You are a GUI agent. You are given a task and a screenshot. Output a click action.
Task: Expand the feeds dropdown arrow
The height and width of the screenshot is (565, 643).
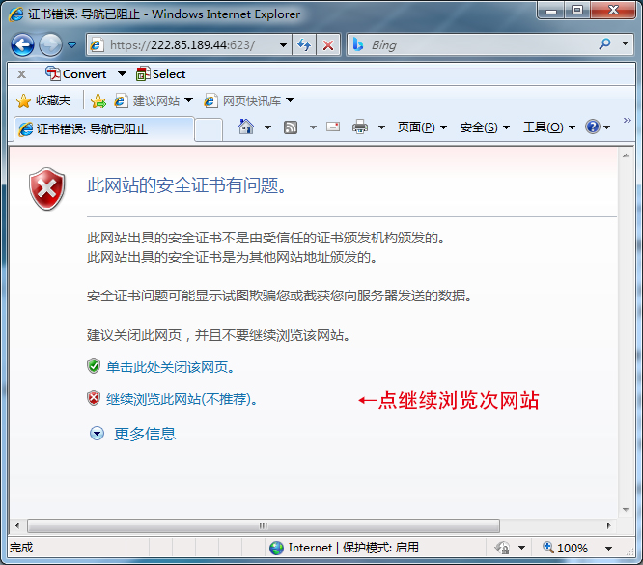313,127
